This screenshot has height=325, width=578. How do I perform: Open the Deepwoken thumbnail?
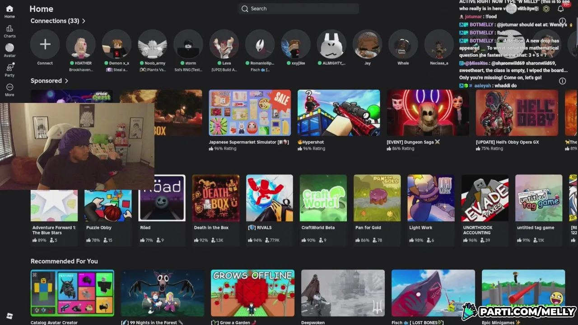click(x=343, y=293)
